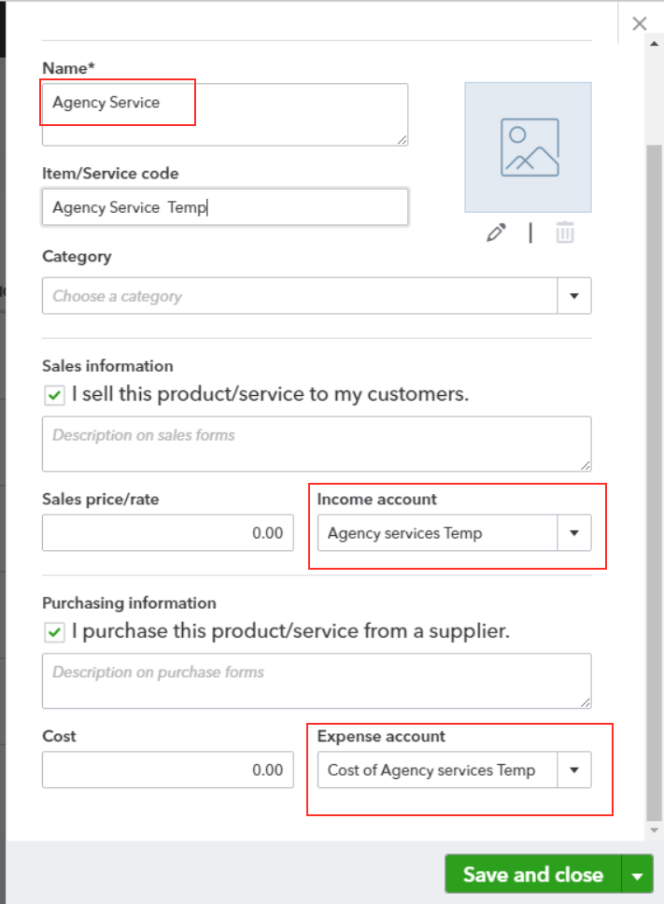Uncheck I sell this product/service checkbox

click(54, 396)
